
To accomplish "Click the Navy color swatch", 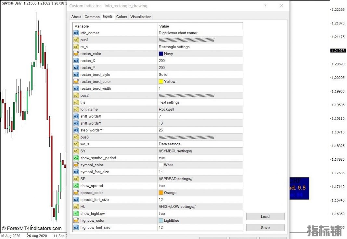I will 161,54.
